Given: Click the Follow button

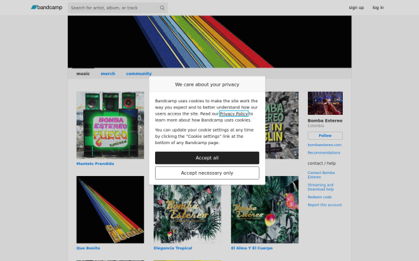Looking at the screenshot, I should click(x=325, y=136).
